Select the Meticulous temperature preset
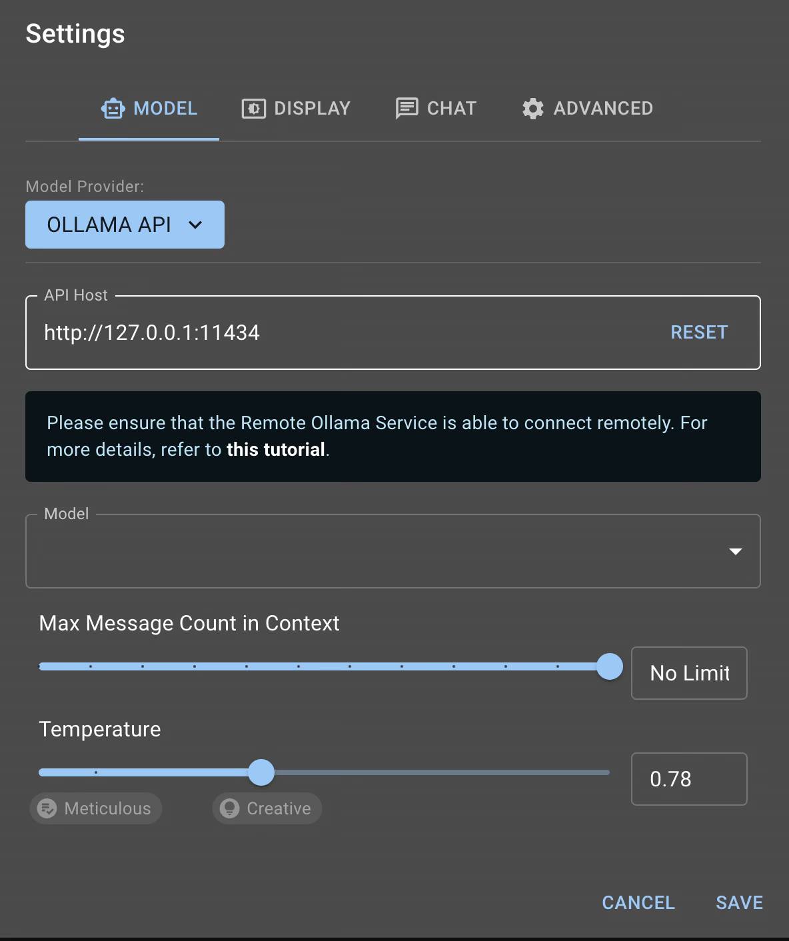 pos(97,808)
